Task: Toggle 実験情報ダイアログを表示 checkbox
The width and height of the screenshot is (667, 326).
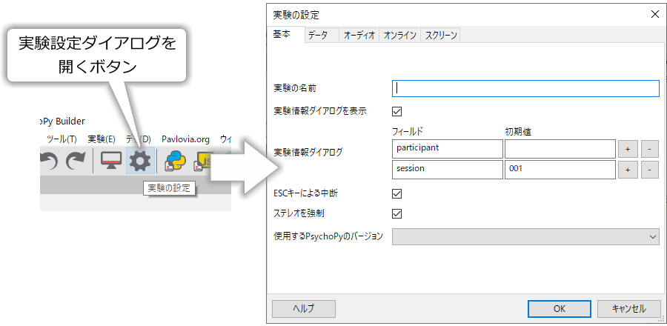Action: click(x=396, y=112)
